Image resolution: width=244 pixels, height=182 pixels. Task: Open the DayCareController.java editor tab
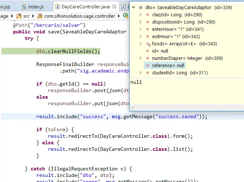pyautogui.click(x=86, y=7)
